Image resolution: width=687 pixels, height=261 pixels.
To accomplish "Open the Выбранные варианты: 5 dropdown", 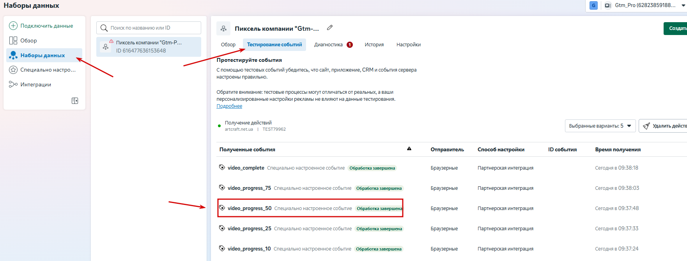I will 600,126.
